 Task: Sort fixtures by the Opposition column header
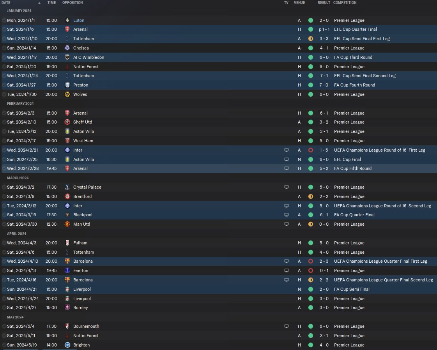click(x=73, y=2)
